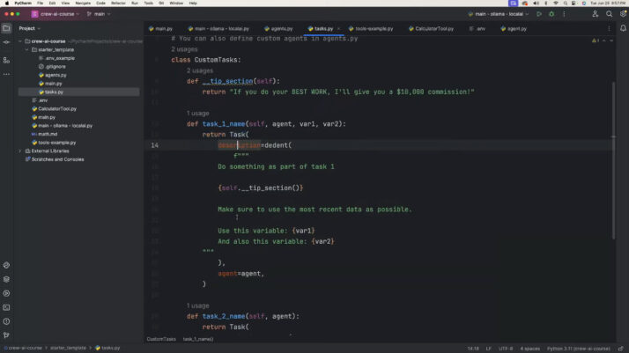
Task: Open macOS Spotlight search
Action: pyautogui.click(x=566, y=4)
